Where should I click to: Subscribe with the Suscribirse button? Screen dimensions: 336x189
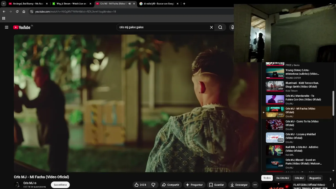[x=60, y=185]
